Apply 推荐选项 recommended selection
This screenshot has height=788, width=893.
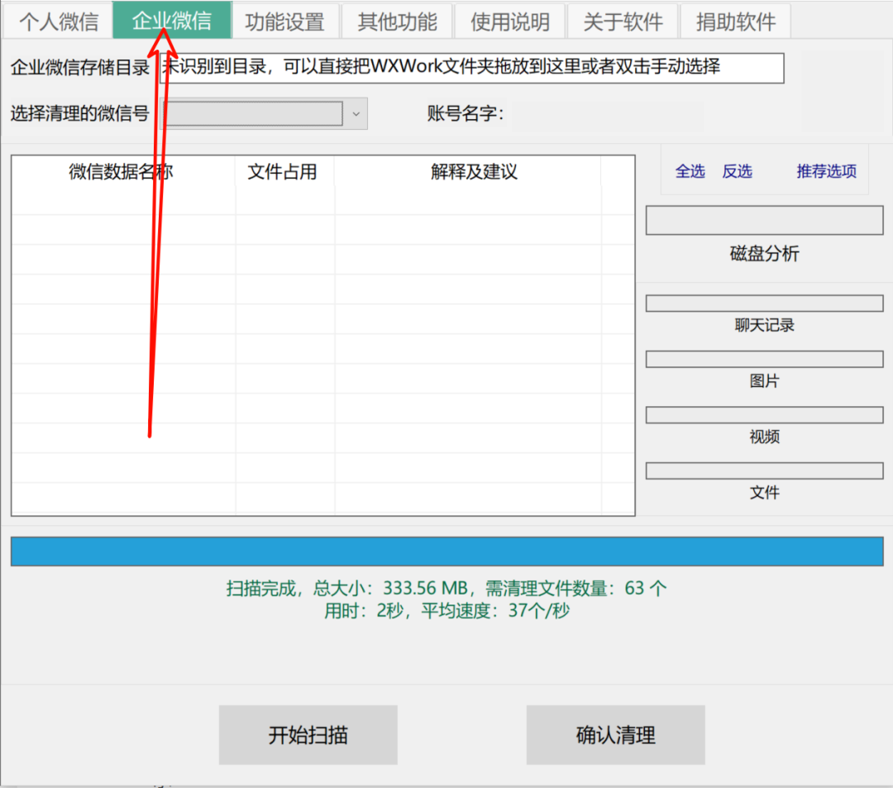point(825,171)
